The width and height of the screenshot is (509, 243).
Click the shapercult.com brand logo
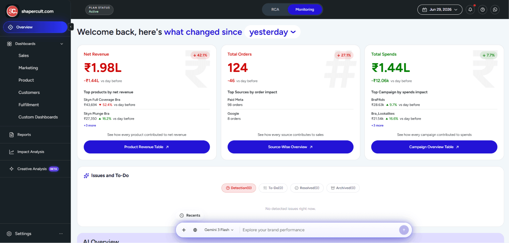13,11
